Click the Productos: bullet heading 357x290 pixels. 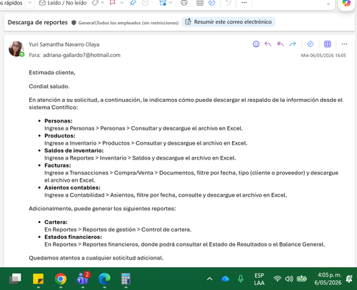(60, 135)
